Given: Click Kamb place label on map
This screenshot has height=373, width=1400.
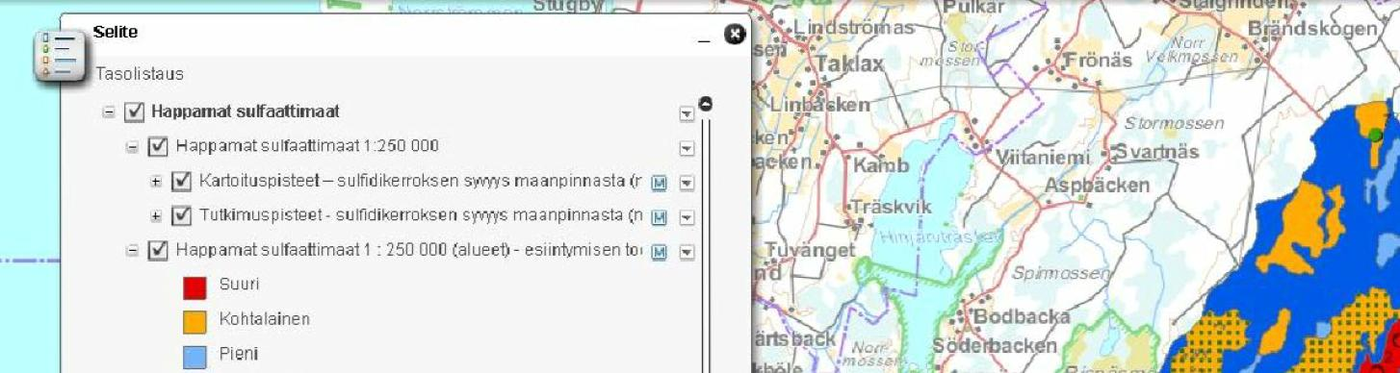Looking at the screenshot, I should point(881,166).
